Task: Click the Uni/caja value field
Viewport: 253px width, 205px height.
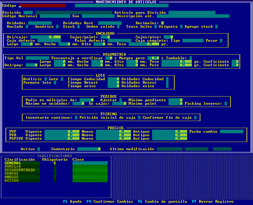Action: pos(46,37)
